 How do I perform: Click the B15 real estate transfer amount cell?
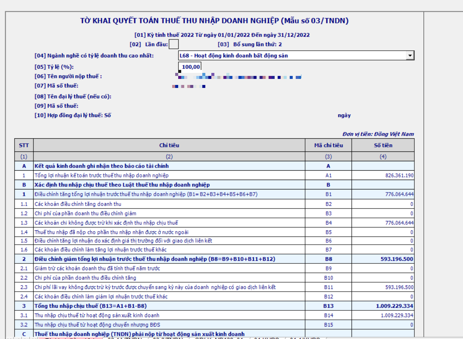point(383,325)
